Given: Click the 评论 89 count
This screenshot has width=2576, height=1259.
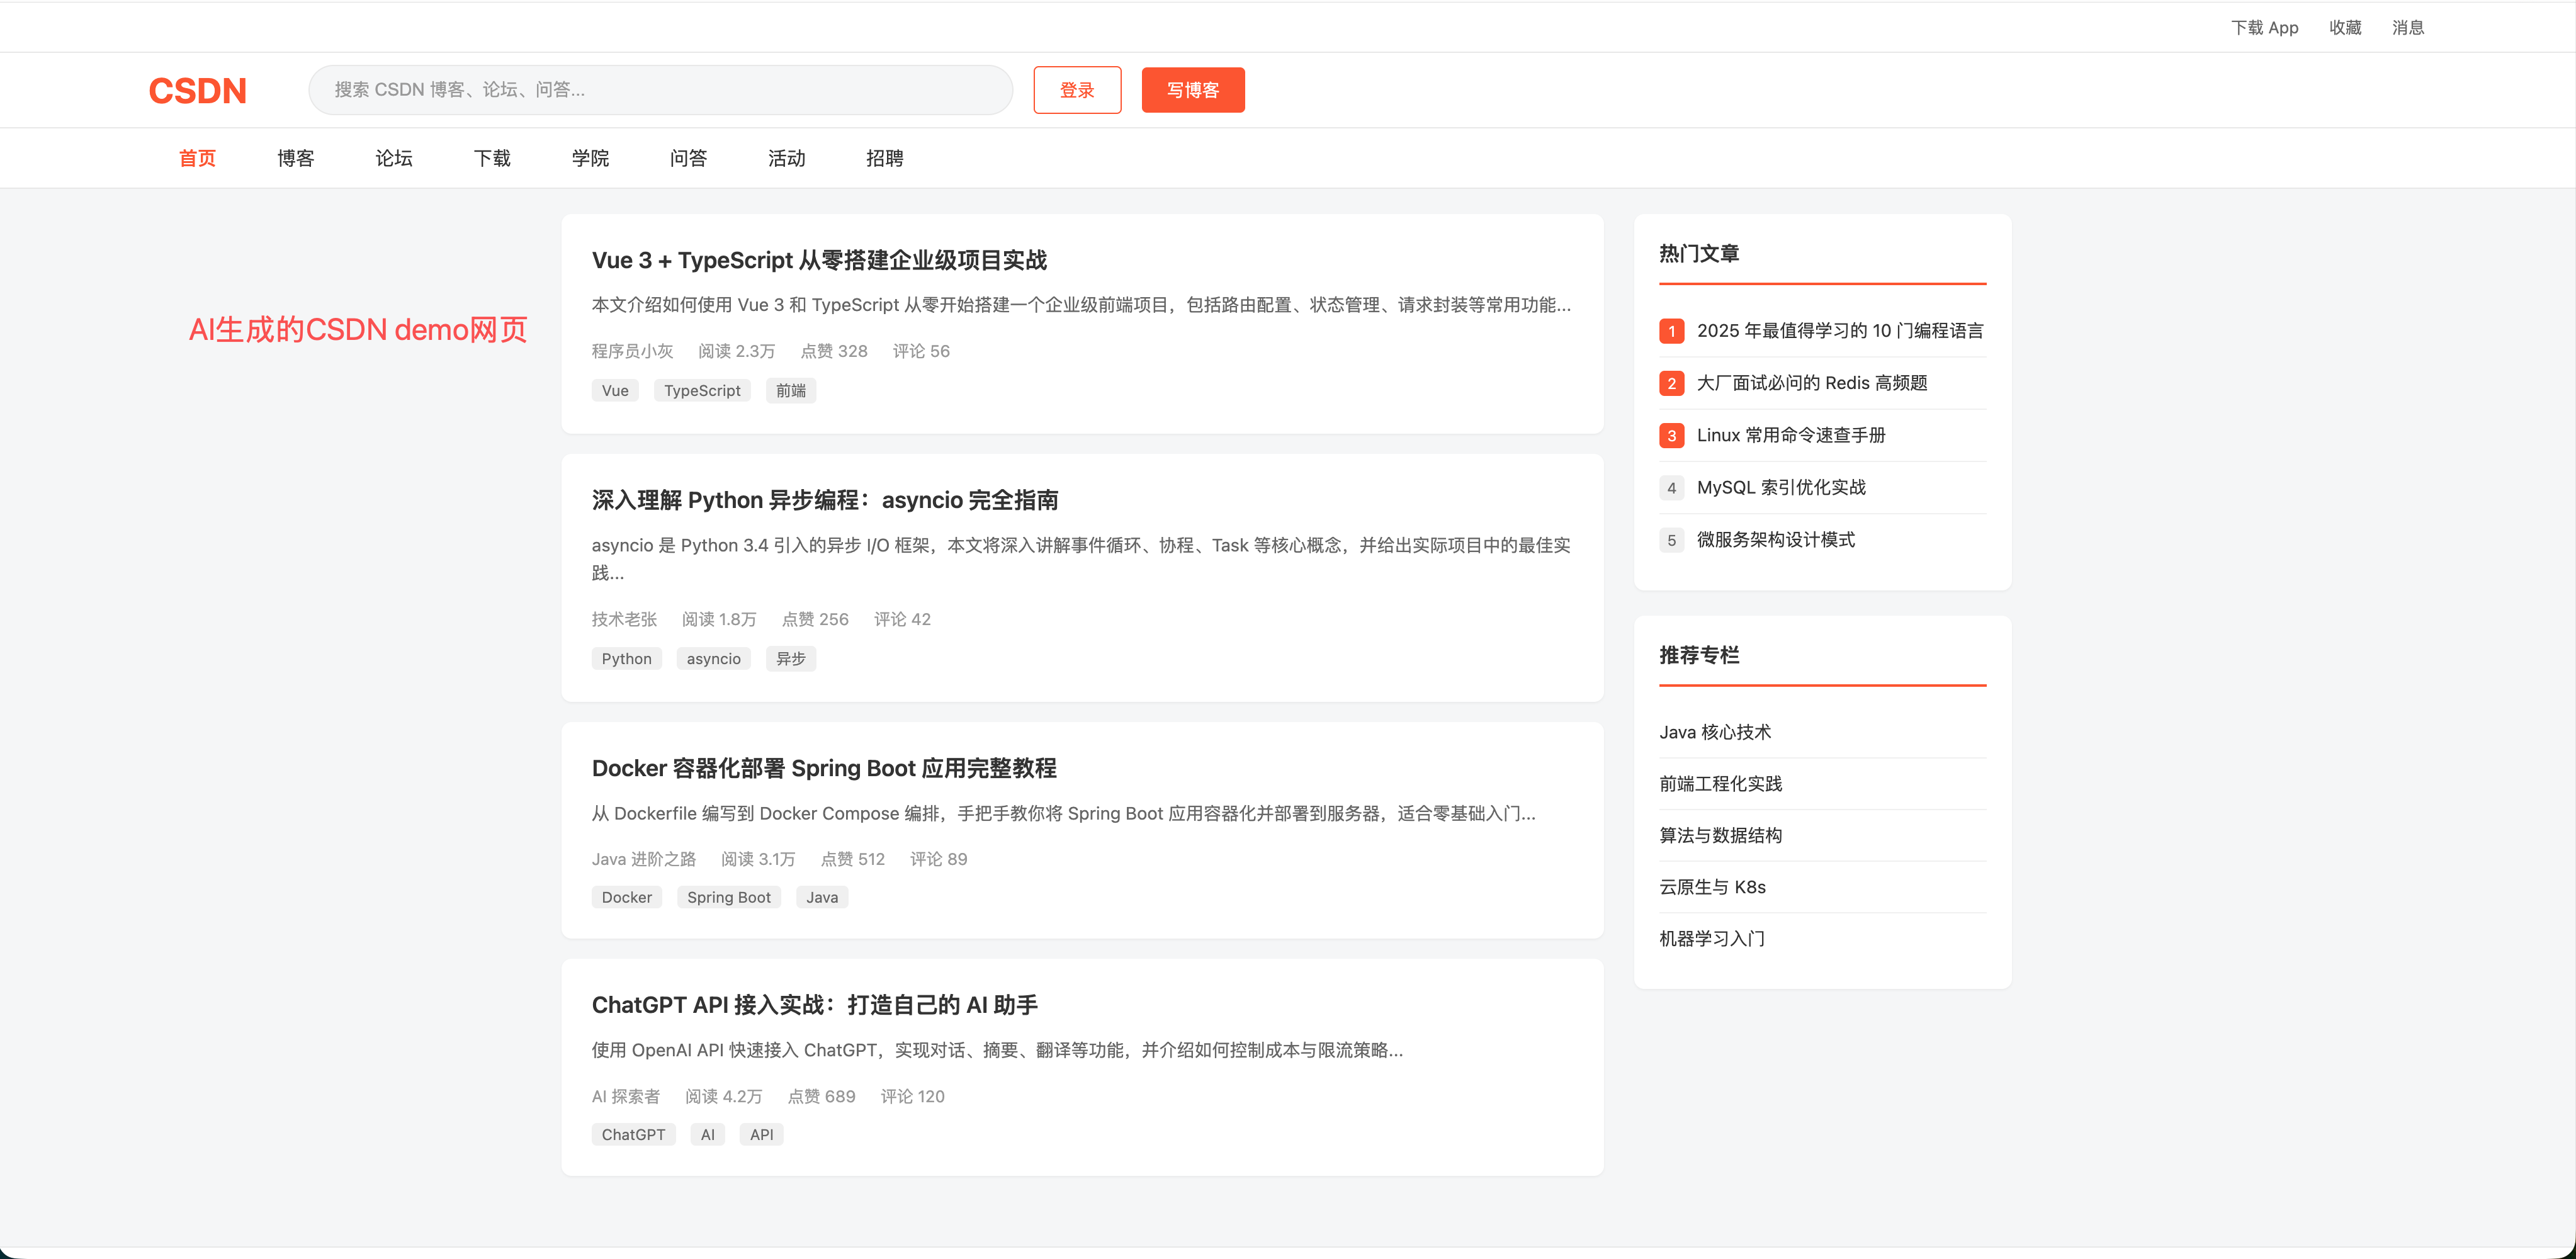Looking at the screenshot, I should 939,859.
